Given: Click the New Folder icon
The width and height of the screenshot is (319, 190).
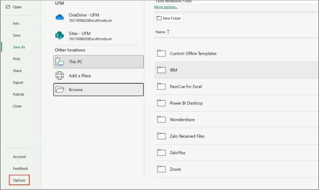Looking at the screenshot, I should [x=159, y=18].
